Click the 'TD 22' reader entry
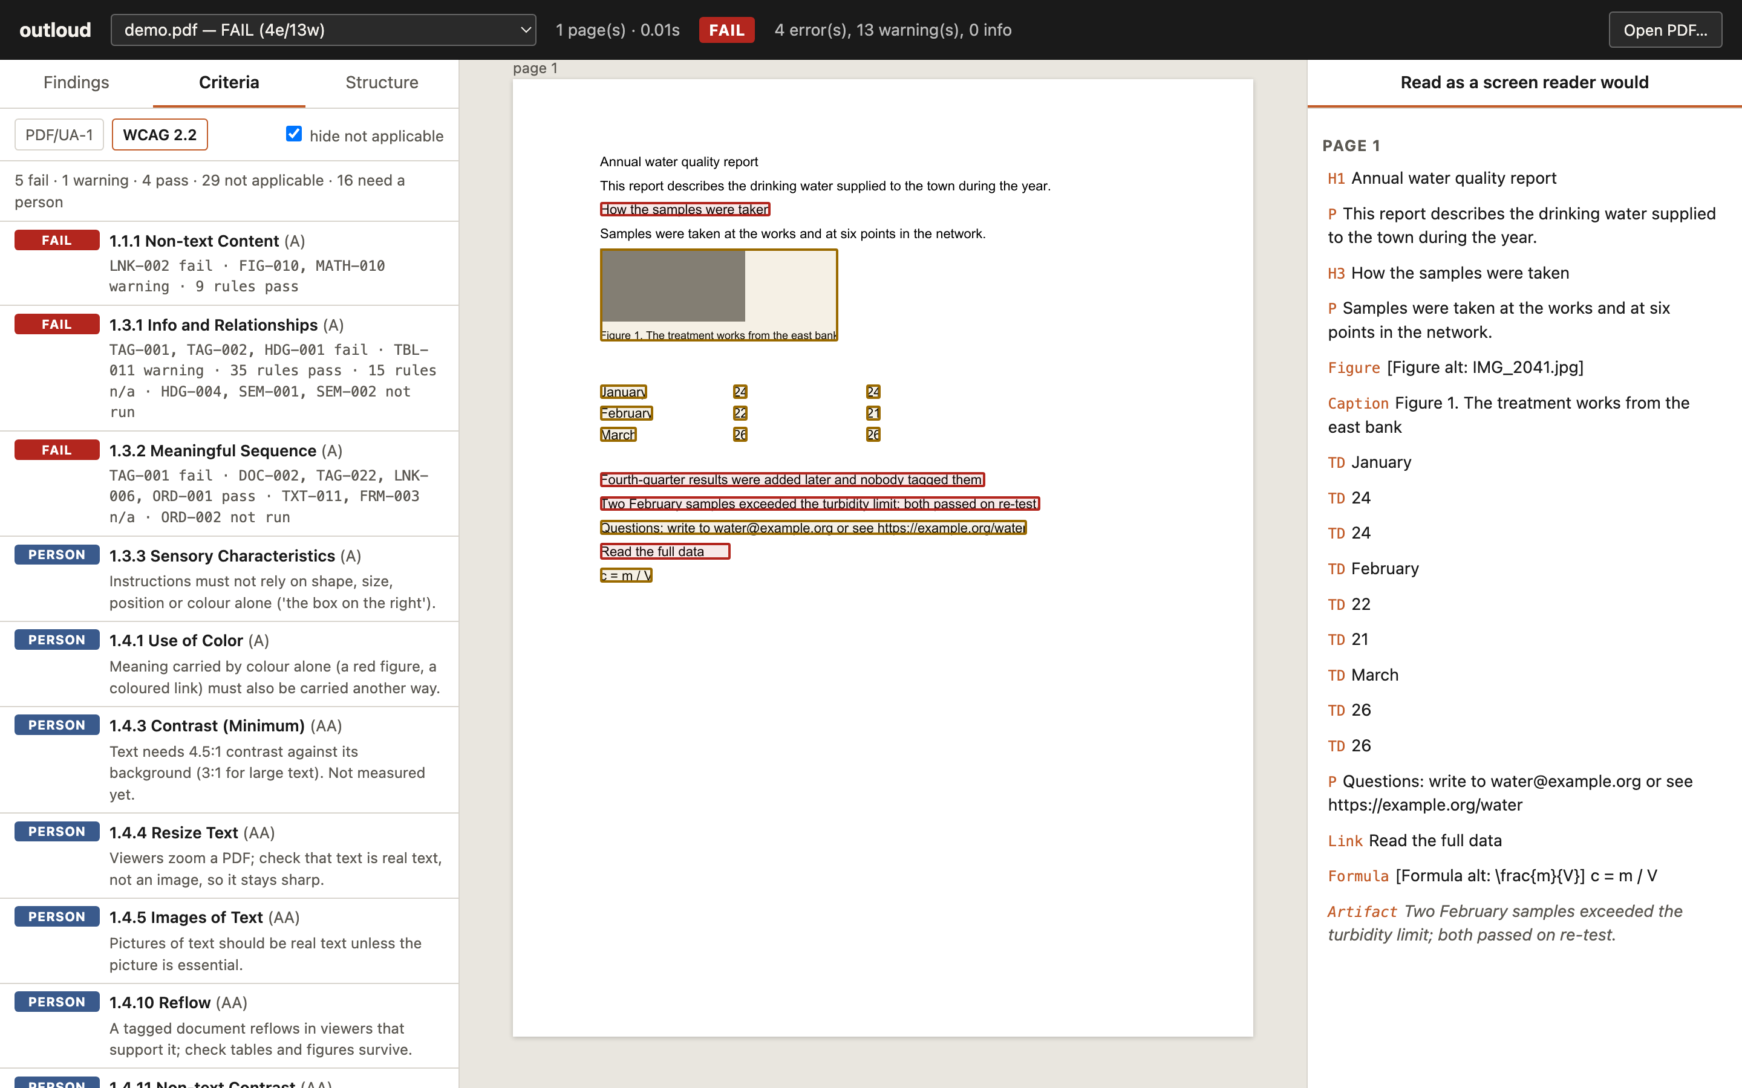Screen dimensions: 1742x1088 coord(1349,604)
